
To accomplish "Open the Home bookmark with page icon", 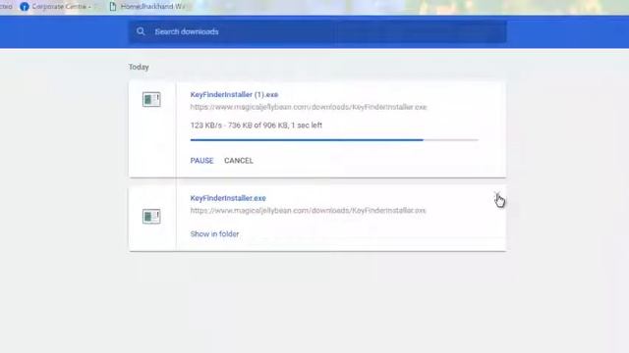I will (x=148, y=7).
